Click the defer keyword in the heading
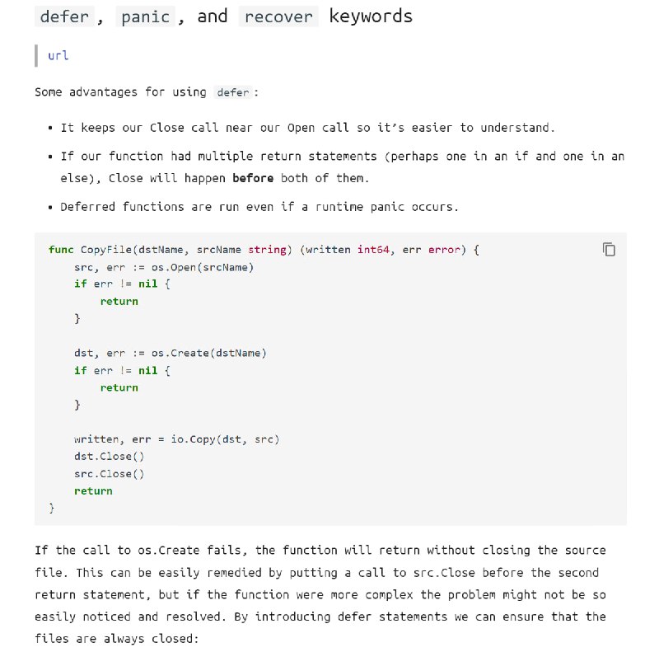This screenshot has width=659, height=652. [64, 16]
